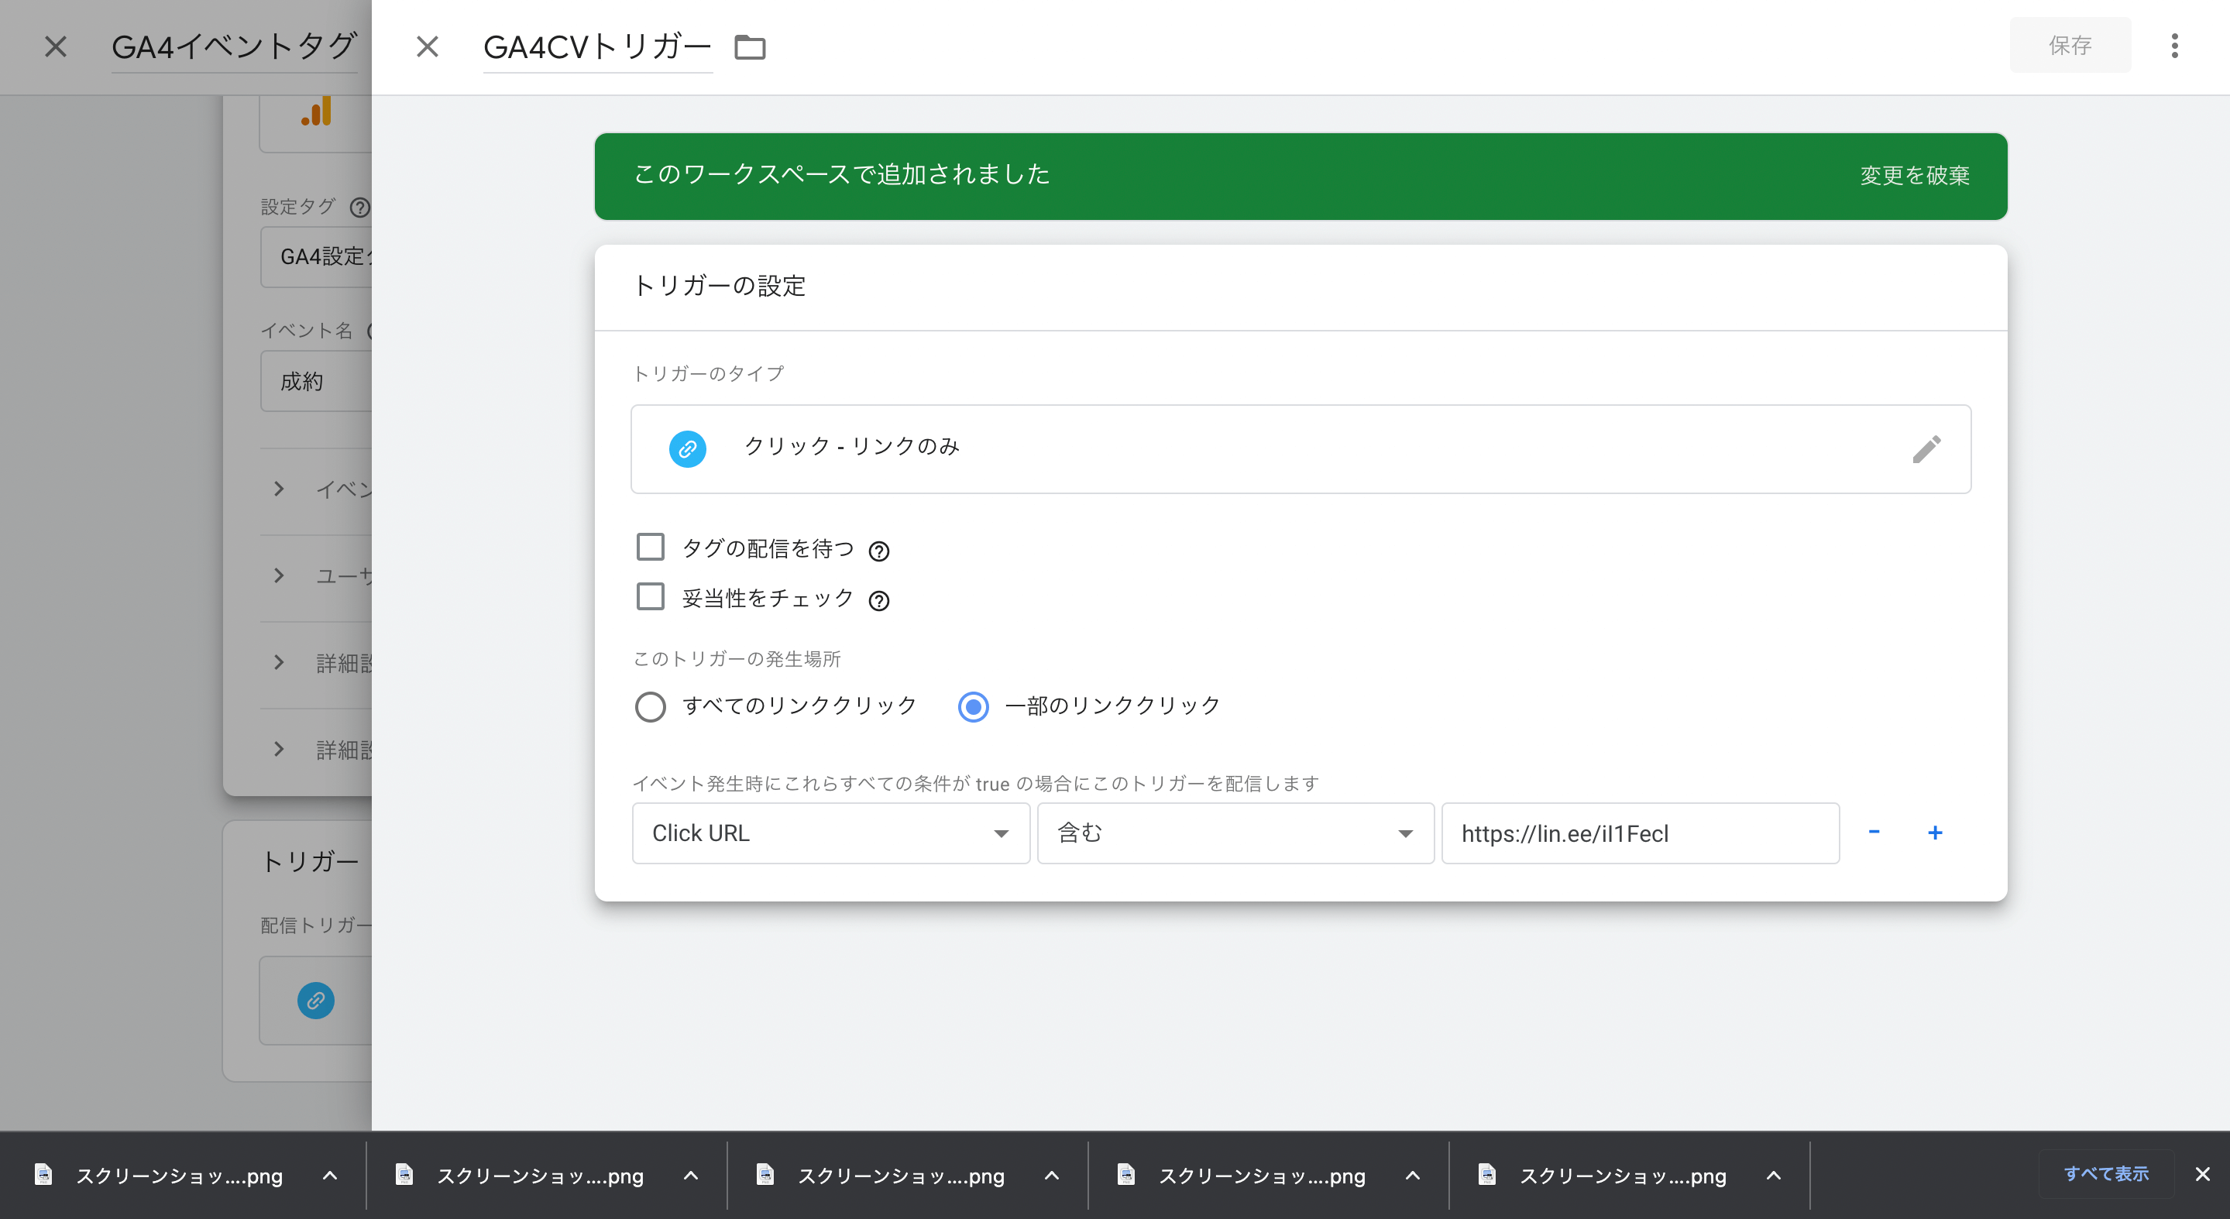Select すべてのリンククリック radio option
2230x1219 pixels.
pyautogui.click(x=650, y=706)
